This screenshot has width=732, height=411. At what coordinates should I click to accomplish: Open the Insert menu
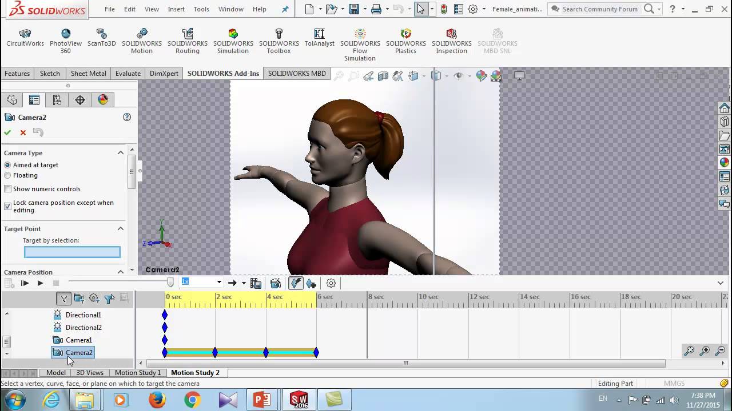(176, 9)
